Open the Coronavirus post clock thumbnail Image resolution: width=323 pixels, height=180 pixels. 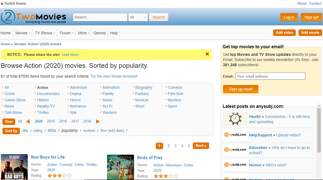point(235,119)
